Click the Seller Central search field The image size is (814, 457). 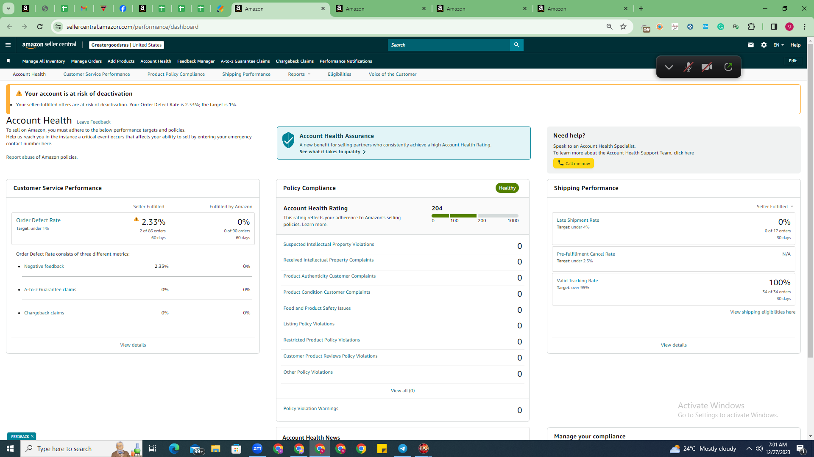pyautogui.click(x=449, y=45)
